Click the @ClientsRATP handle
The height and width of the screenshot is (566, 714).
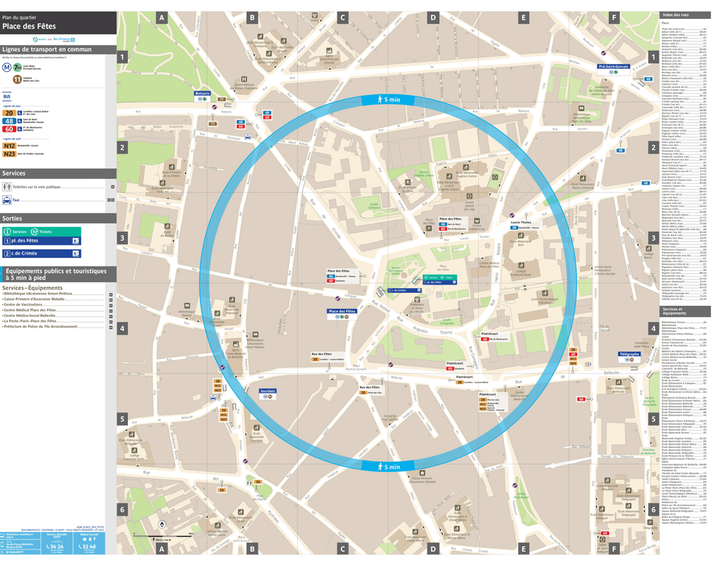coord(14,552)
